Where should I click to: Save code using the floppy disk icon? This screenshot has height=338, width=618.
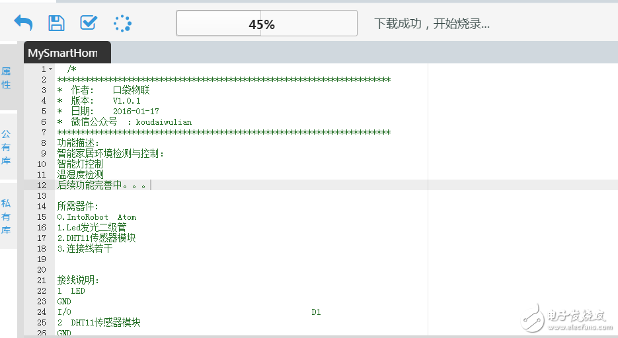point(56,23)
